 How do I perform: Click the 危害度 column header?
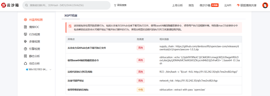(140, 39)
